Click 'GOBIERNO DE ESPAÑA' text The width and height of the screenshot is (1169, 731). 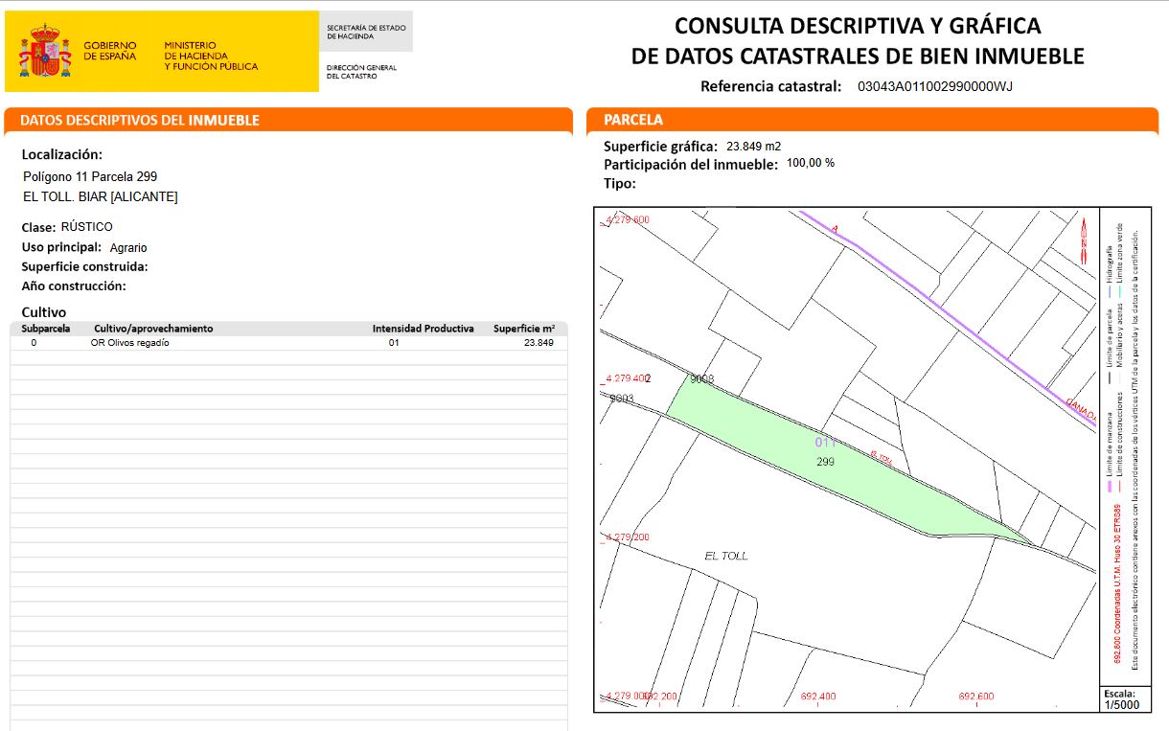tap(110, 51)
